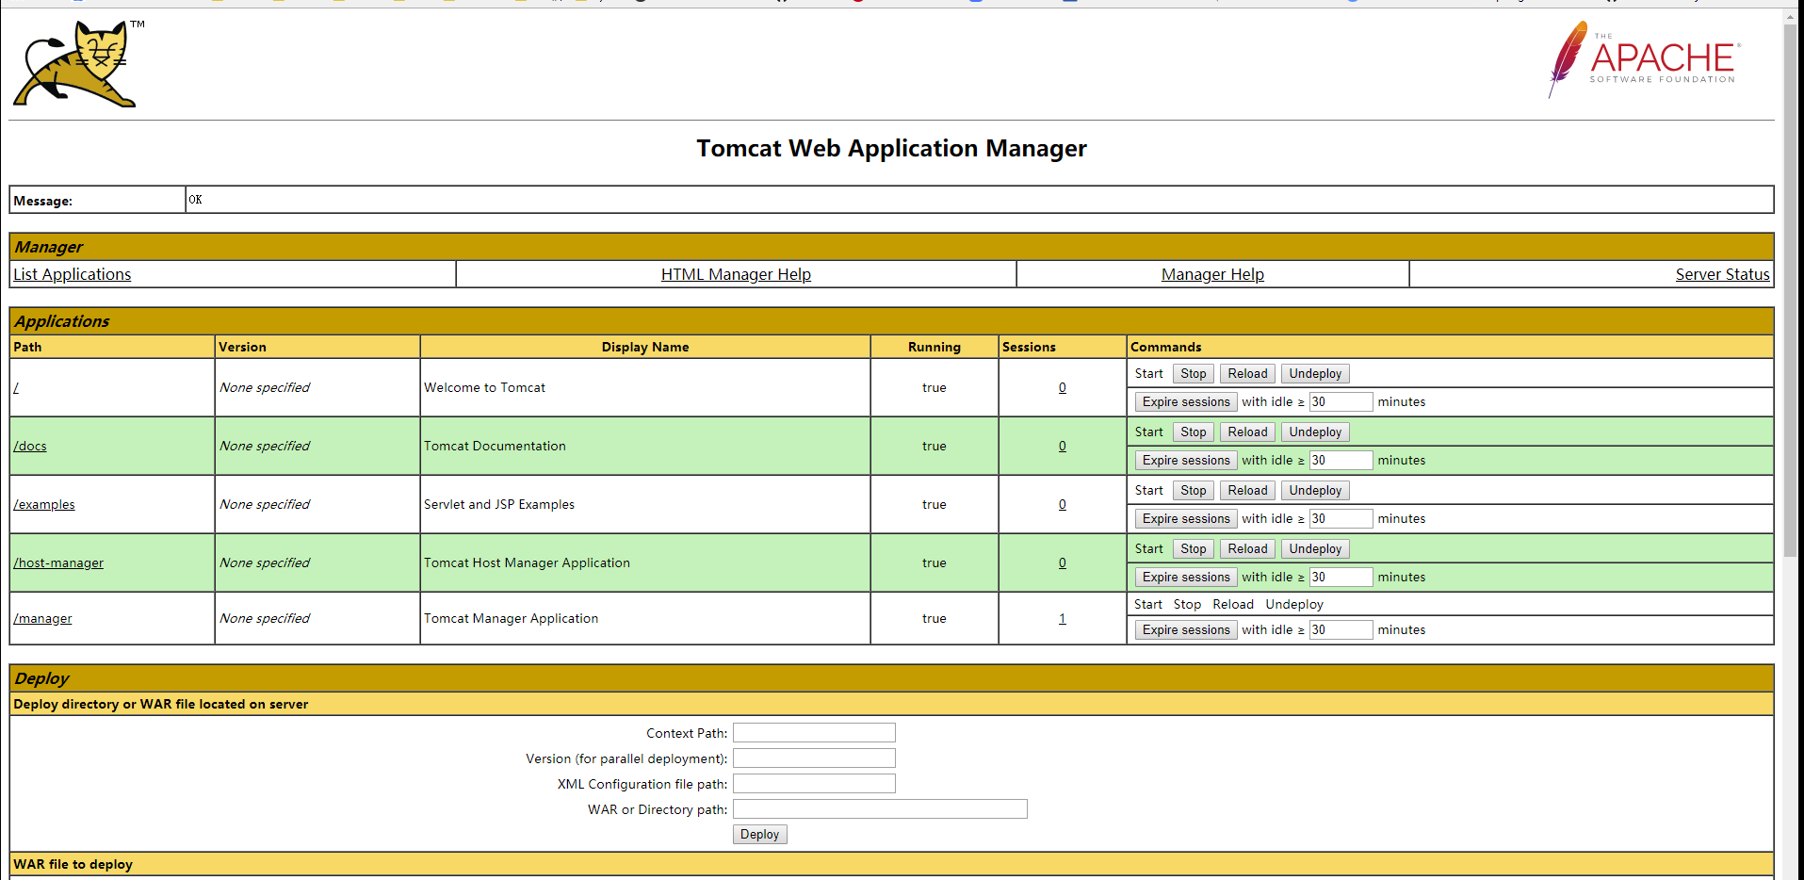Expire sessions for /examples app
This screenshot has width=1804, height=880.
point(1186,518)
